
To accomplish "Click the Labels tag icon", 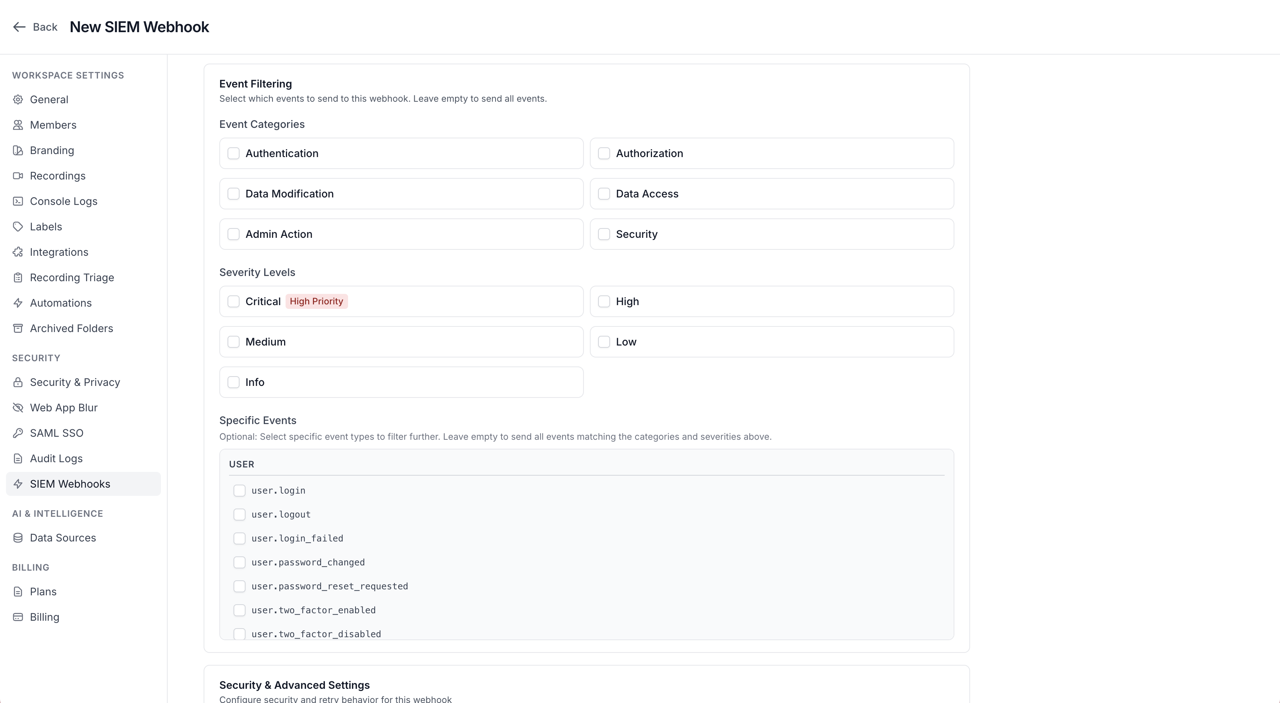I will point(18,226).
